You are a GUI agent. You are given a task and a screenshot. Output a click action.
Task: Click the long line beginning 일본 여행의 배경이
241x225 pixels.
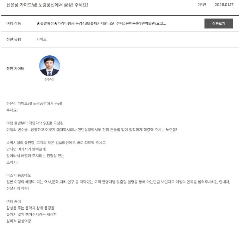click(x=118, y=182)
